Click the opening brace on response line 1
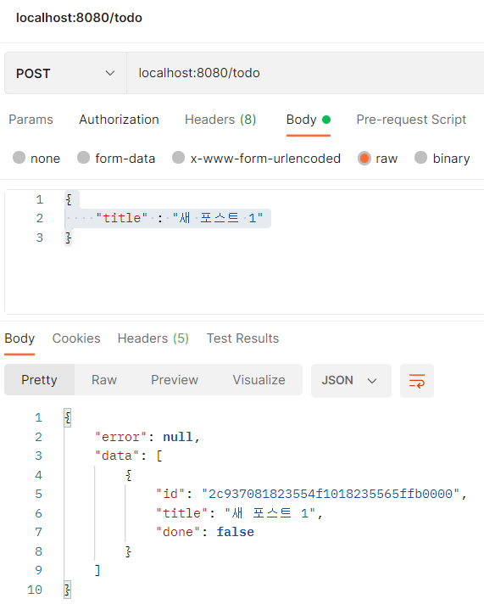484x604 pixels. coord(67,417)
